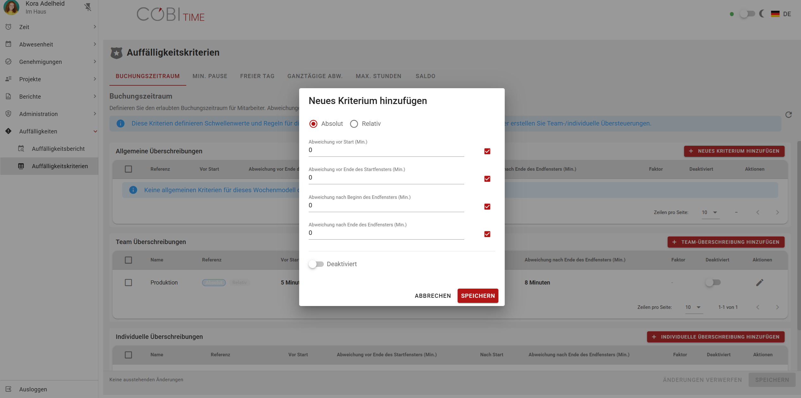
Task: Click the German flag language icon
Action: 775,14
